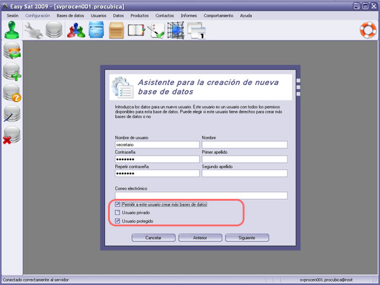Click the green user session icon
Viewport: 380px width, 285px height.
[12, 30]
